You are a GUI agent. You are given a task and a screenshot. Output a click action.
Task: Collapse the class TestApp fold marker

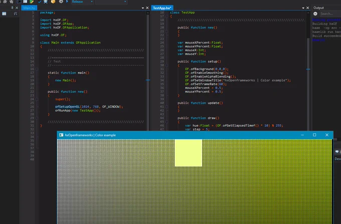pyautogui.click(x=167, y=17)
